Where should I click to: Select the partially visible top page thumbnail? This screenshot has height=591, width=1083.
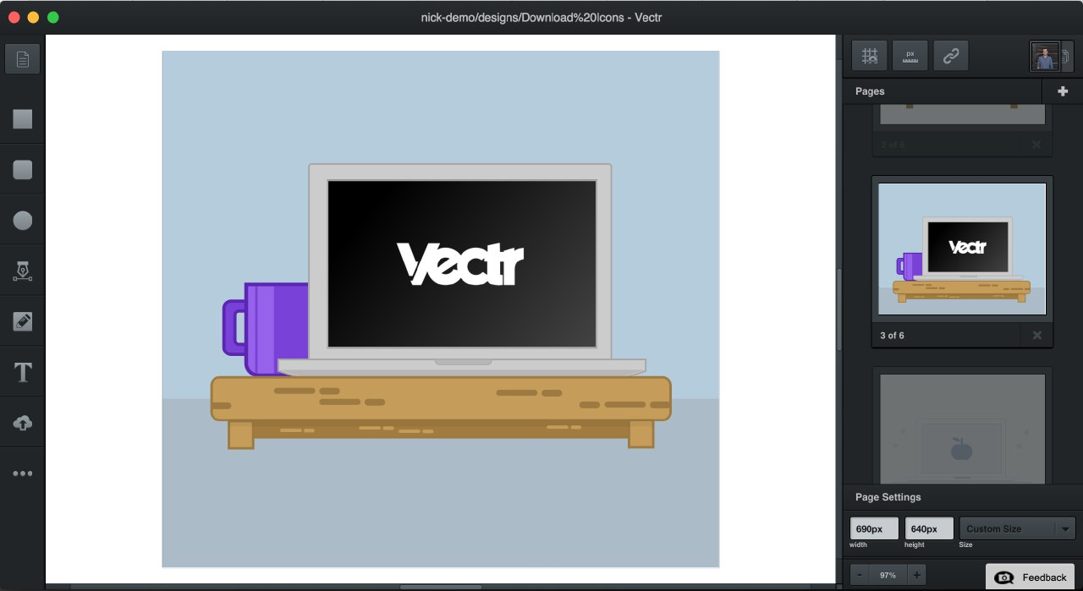[x=962, y=114]
